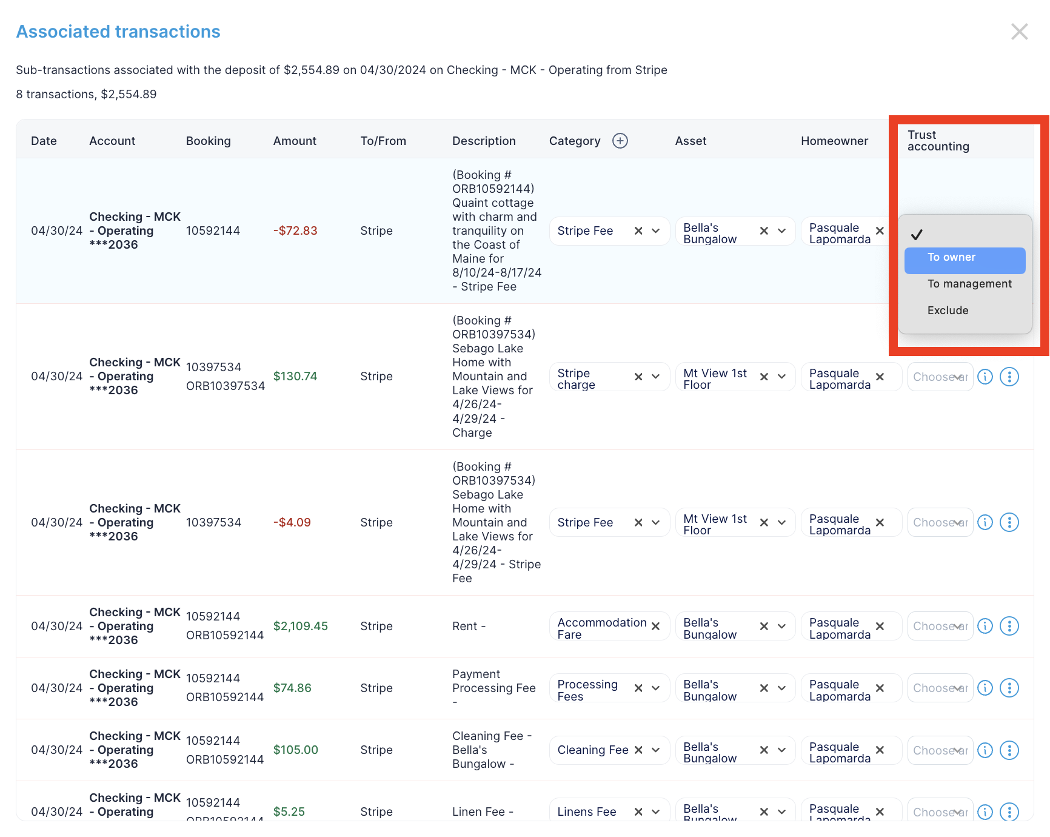Show info for $74.86 transaction
This screenshot has height=837, width=1050.
click(x=985, y=688)
